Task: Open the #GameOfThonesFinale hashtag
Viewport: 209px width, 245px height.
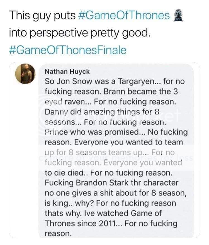Action: coord(68,50)
